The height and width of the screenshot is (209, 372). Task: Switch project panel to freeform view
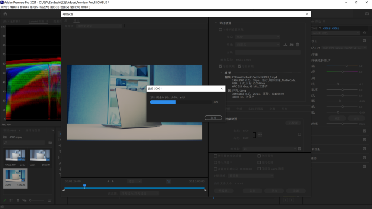[x=24, y=200]
